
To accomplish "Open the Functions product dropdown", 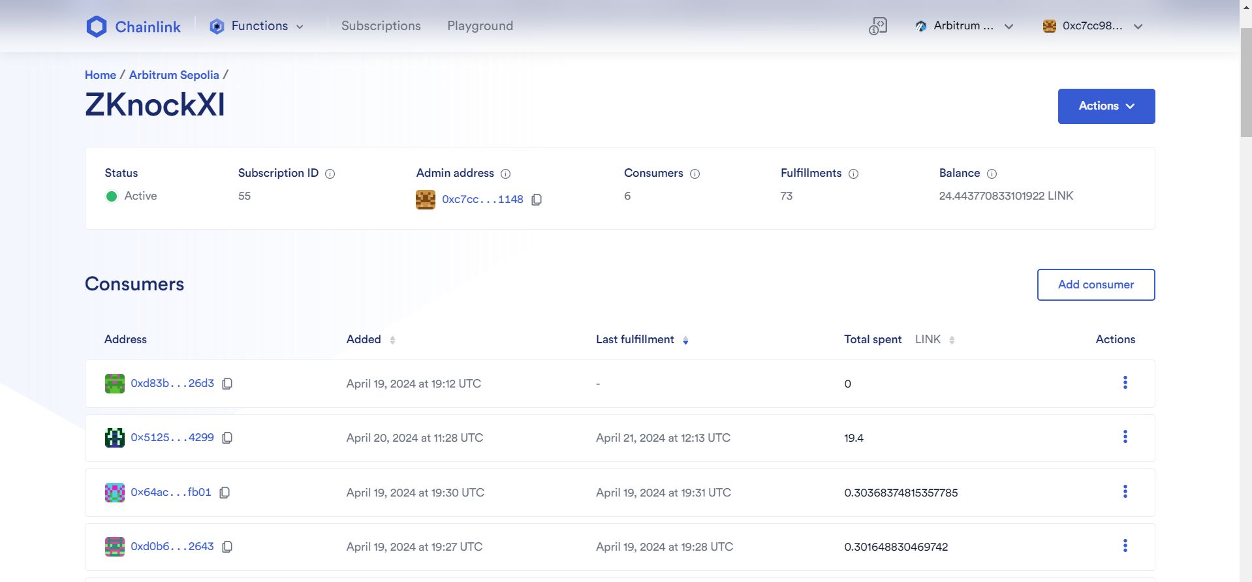I will (257, 26).
